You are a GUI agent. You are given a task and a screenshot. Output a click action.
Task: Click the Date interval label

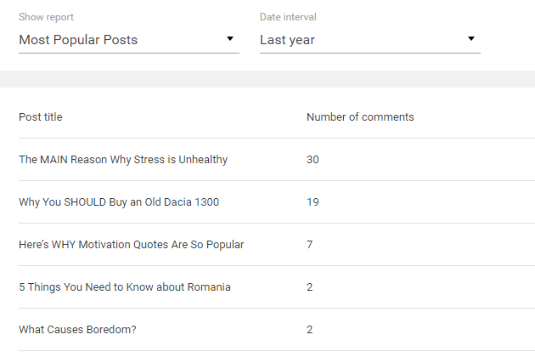tap(288, 17)
